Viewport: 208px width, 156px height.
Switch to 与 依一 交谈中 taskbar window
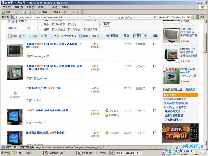coord(27,153)
